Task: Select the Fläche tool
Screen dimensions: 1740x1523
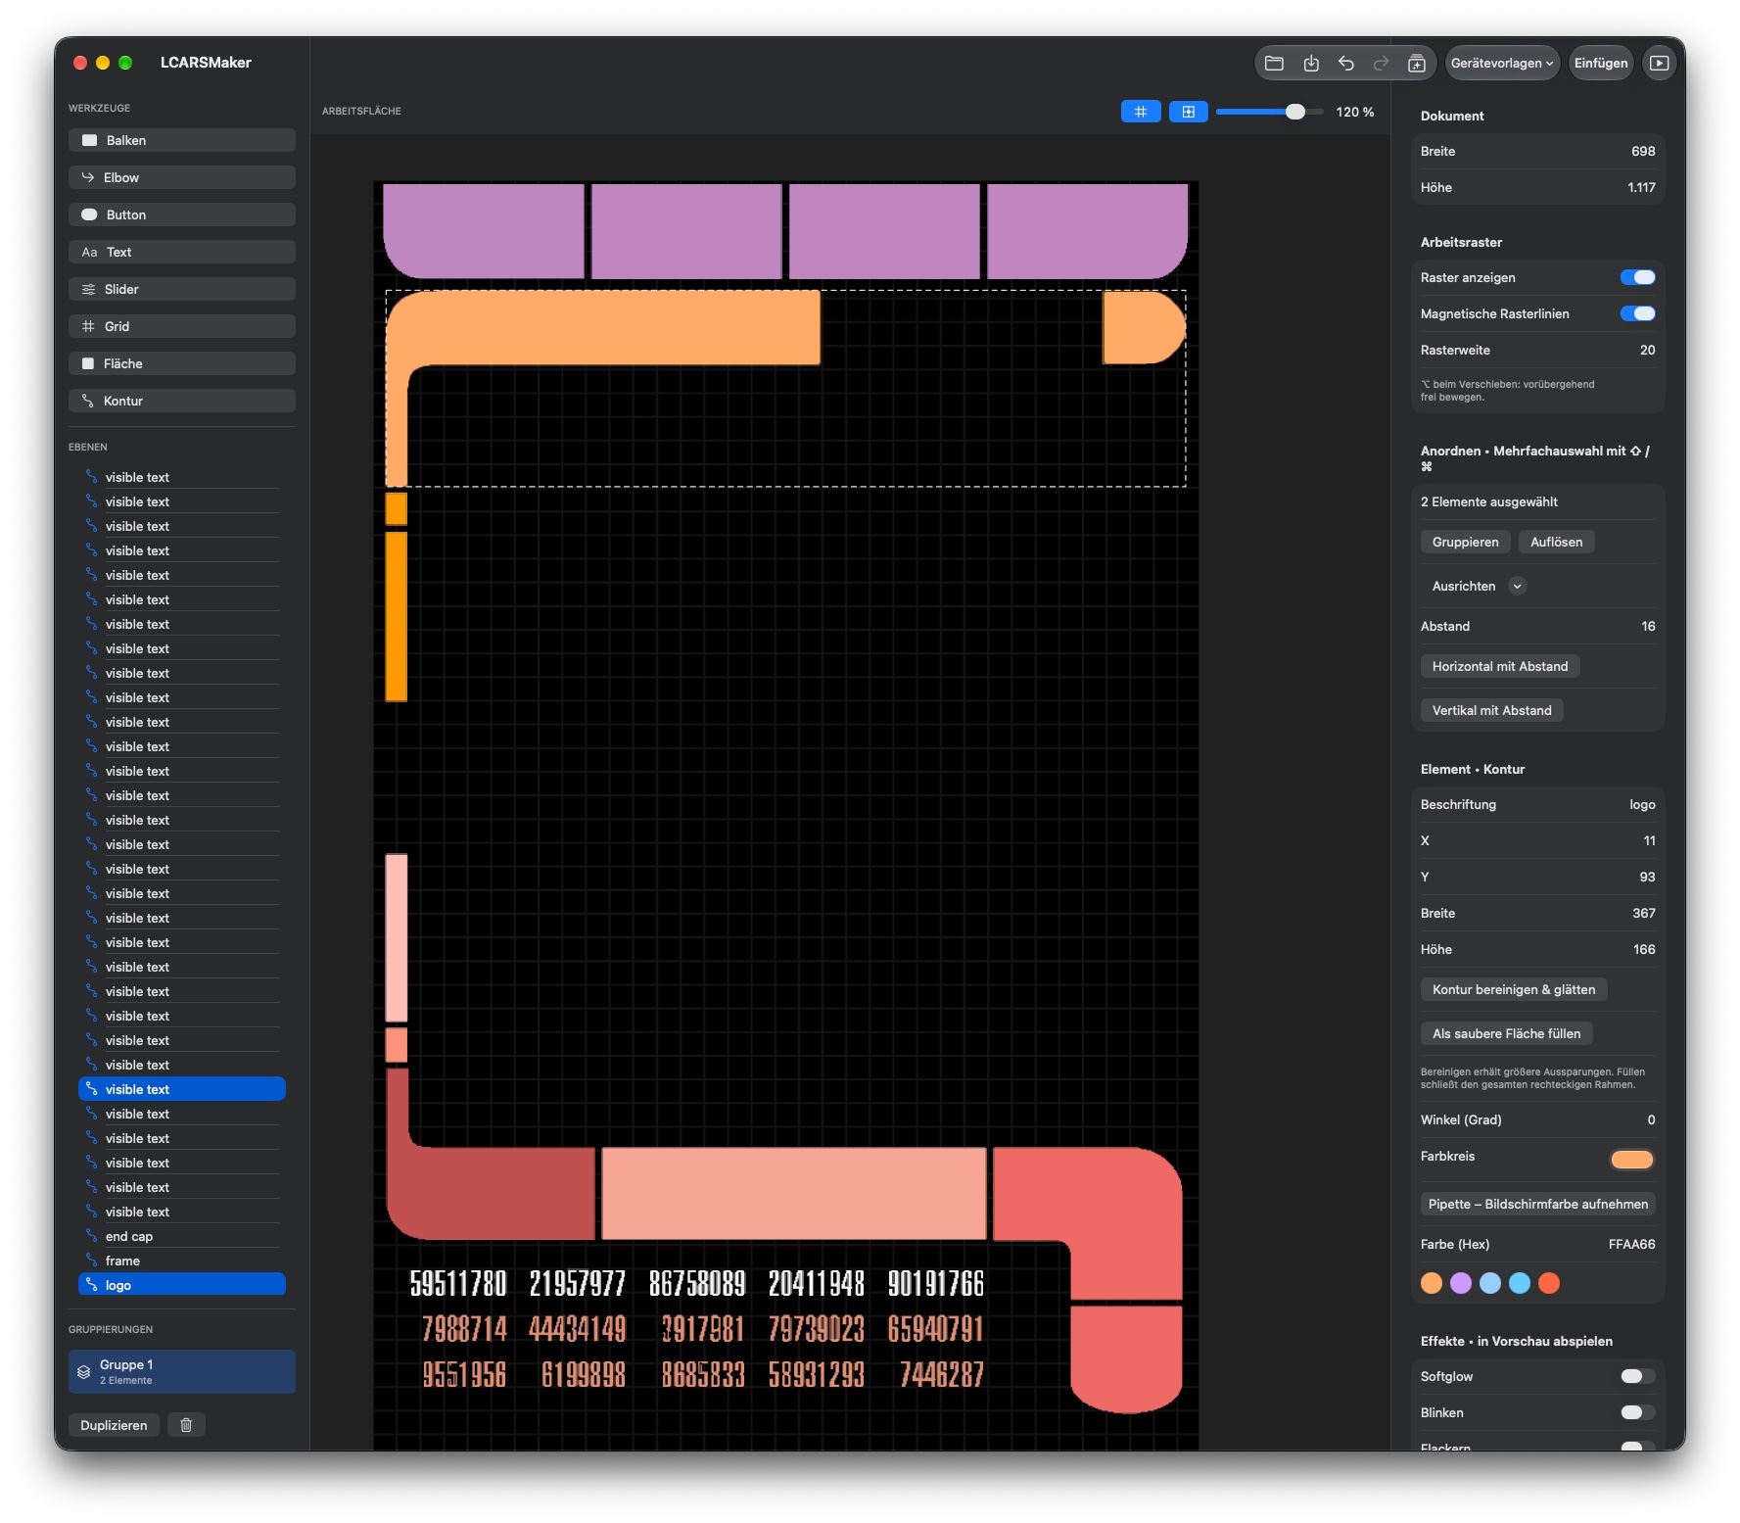Action: (182, 363)
